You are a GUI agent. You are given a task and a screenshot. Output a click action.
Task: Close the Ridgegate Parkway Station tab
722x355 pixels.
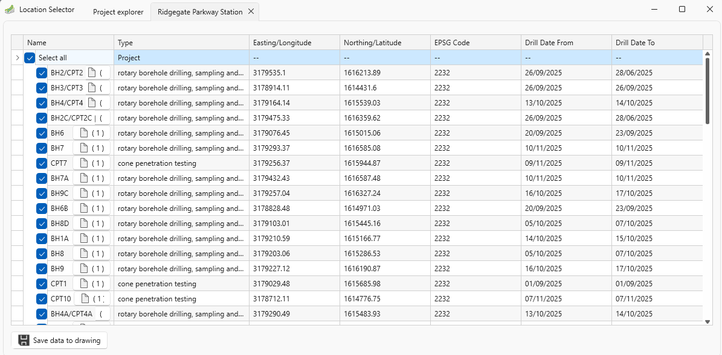(x=251, y=12)
